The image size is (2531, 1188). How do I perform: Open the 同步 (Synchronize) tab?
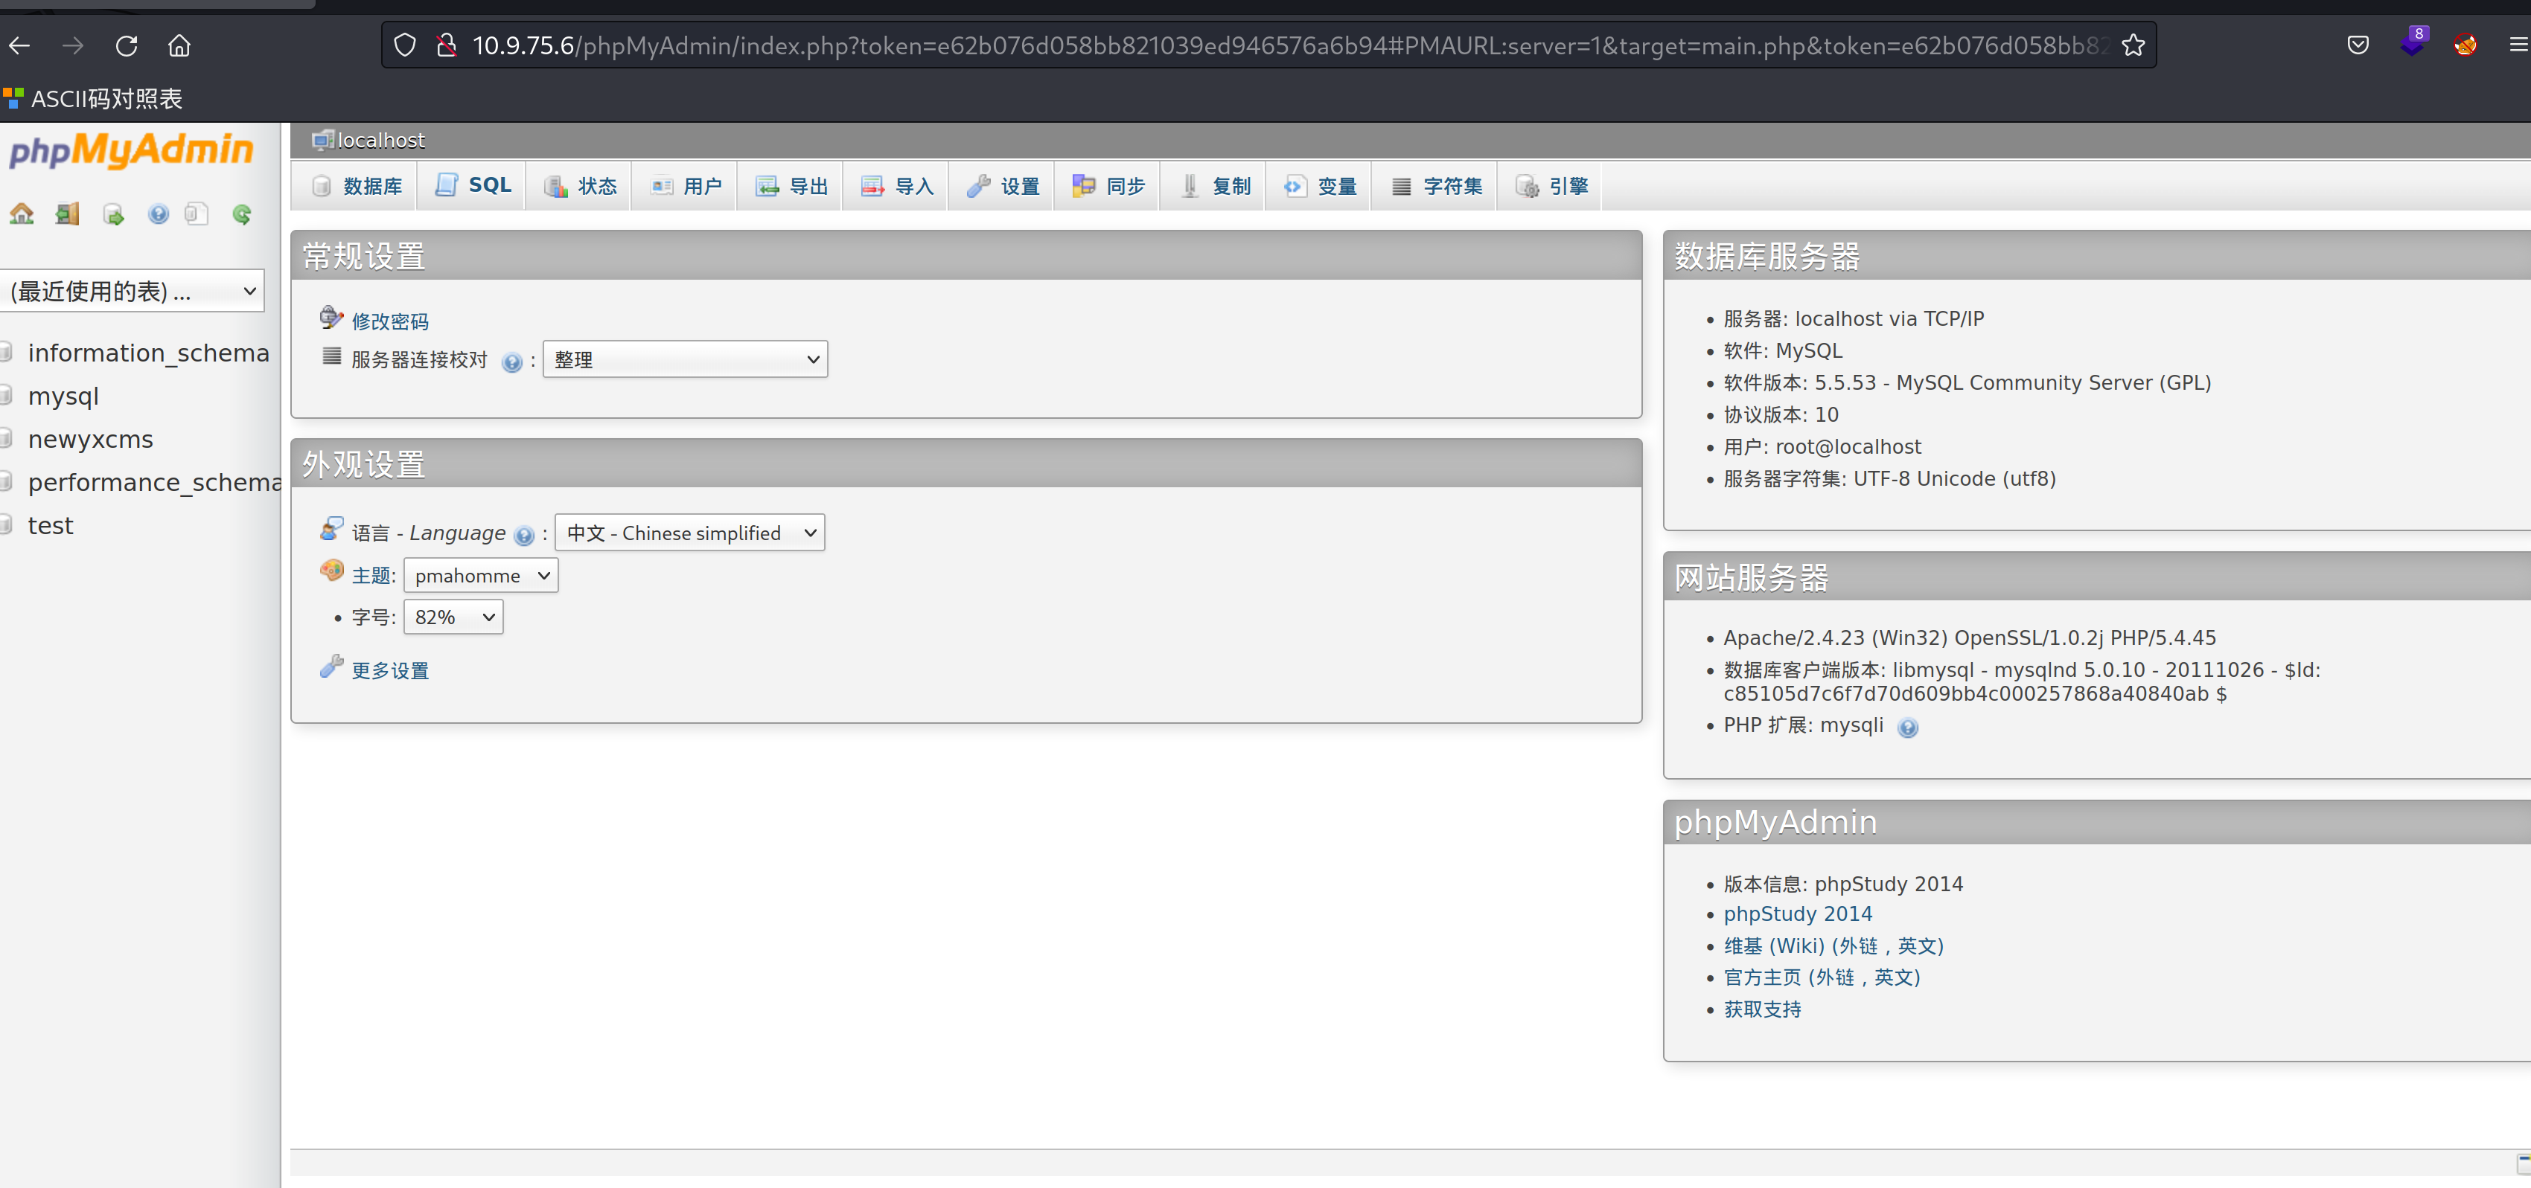click(1108, 187)
